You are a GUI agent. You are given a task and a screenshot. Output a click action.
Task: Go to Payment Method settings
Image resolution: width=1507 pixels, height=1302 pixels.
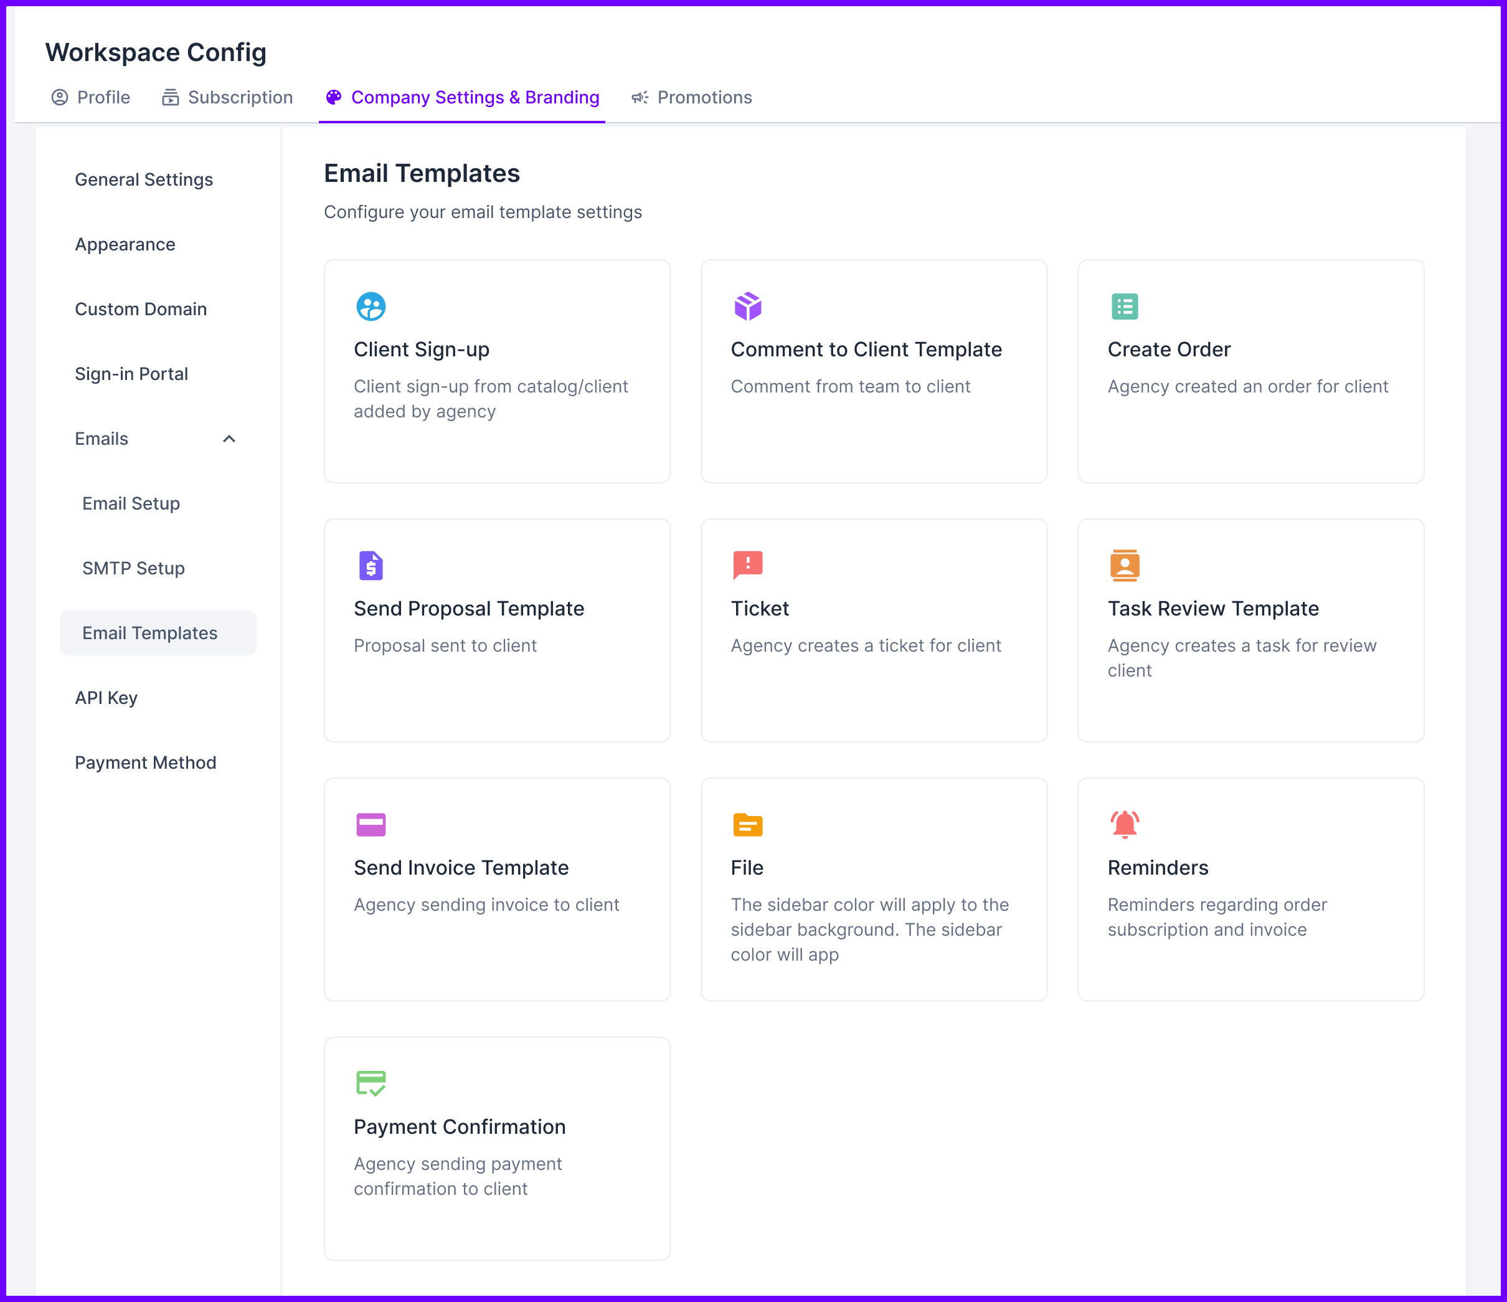click(146, 762)
